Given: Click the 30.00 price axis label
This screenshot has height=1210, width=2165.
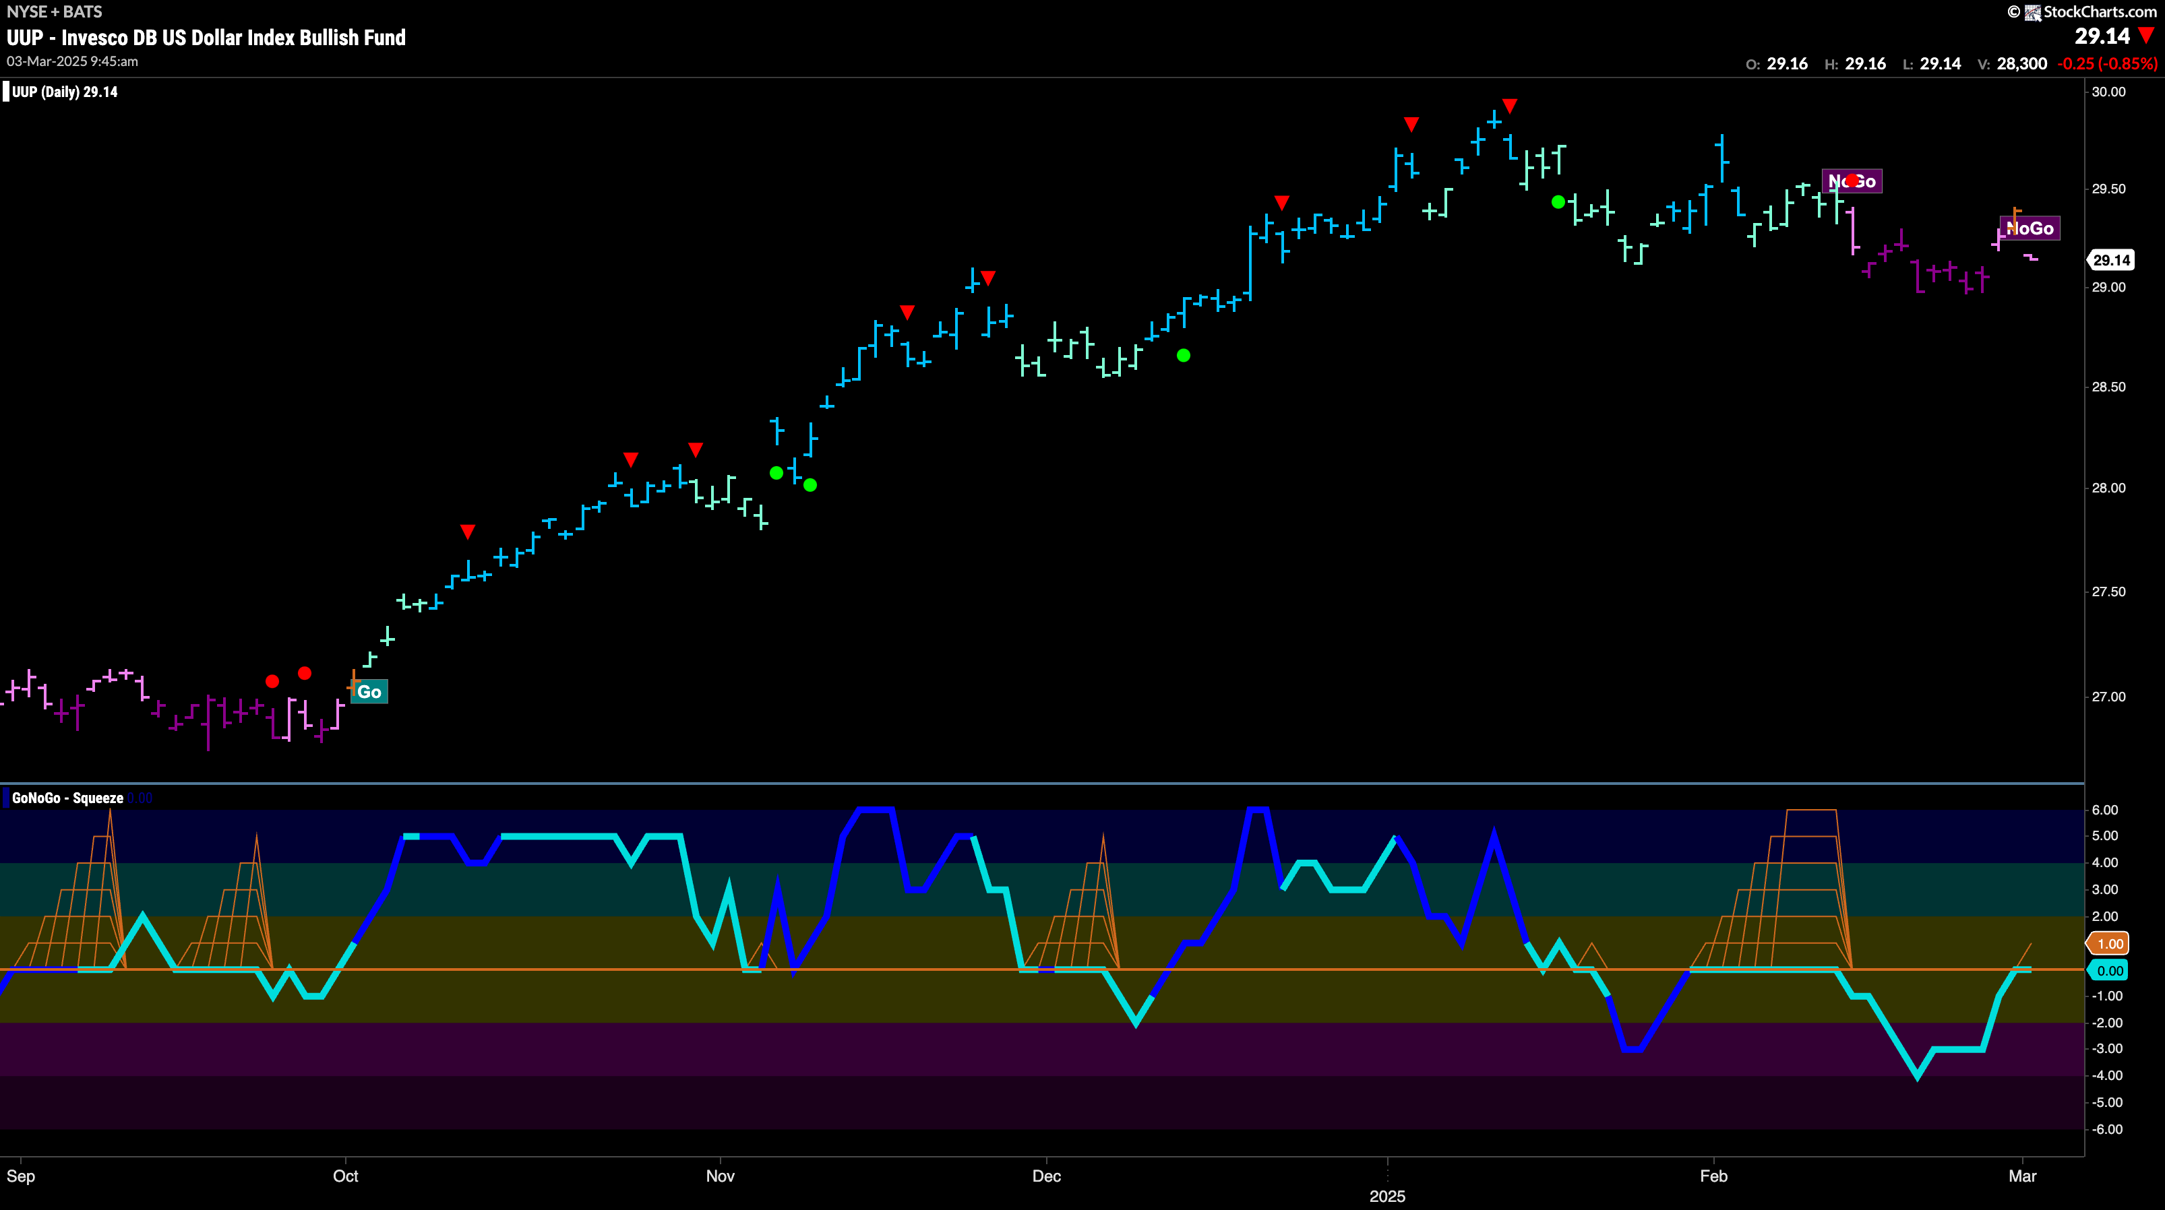Looking at the screenshot, I should click(x=2108, y=92).
